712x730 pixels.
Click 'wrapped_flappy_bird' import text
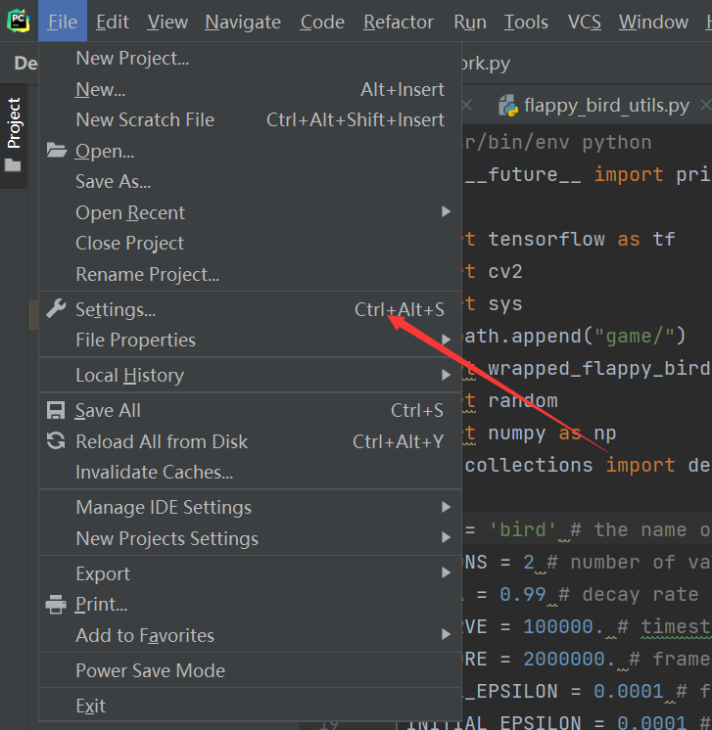click(598, 368)
